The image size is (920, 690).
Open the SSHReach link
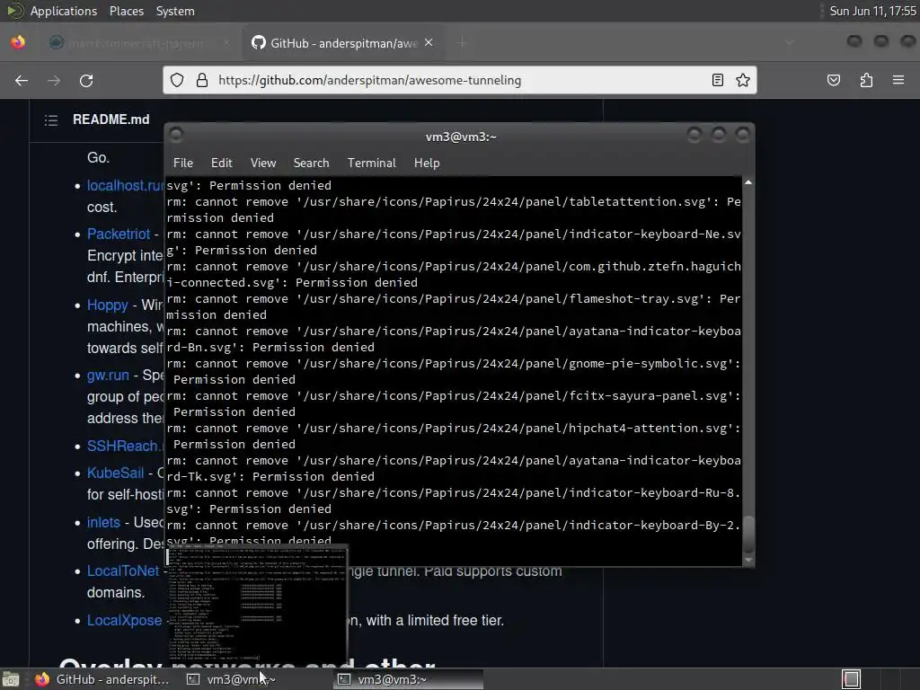point(125,446)
